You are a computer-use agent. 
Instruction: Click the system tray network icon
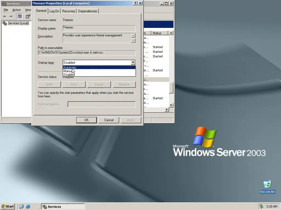(262, 206)
